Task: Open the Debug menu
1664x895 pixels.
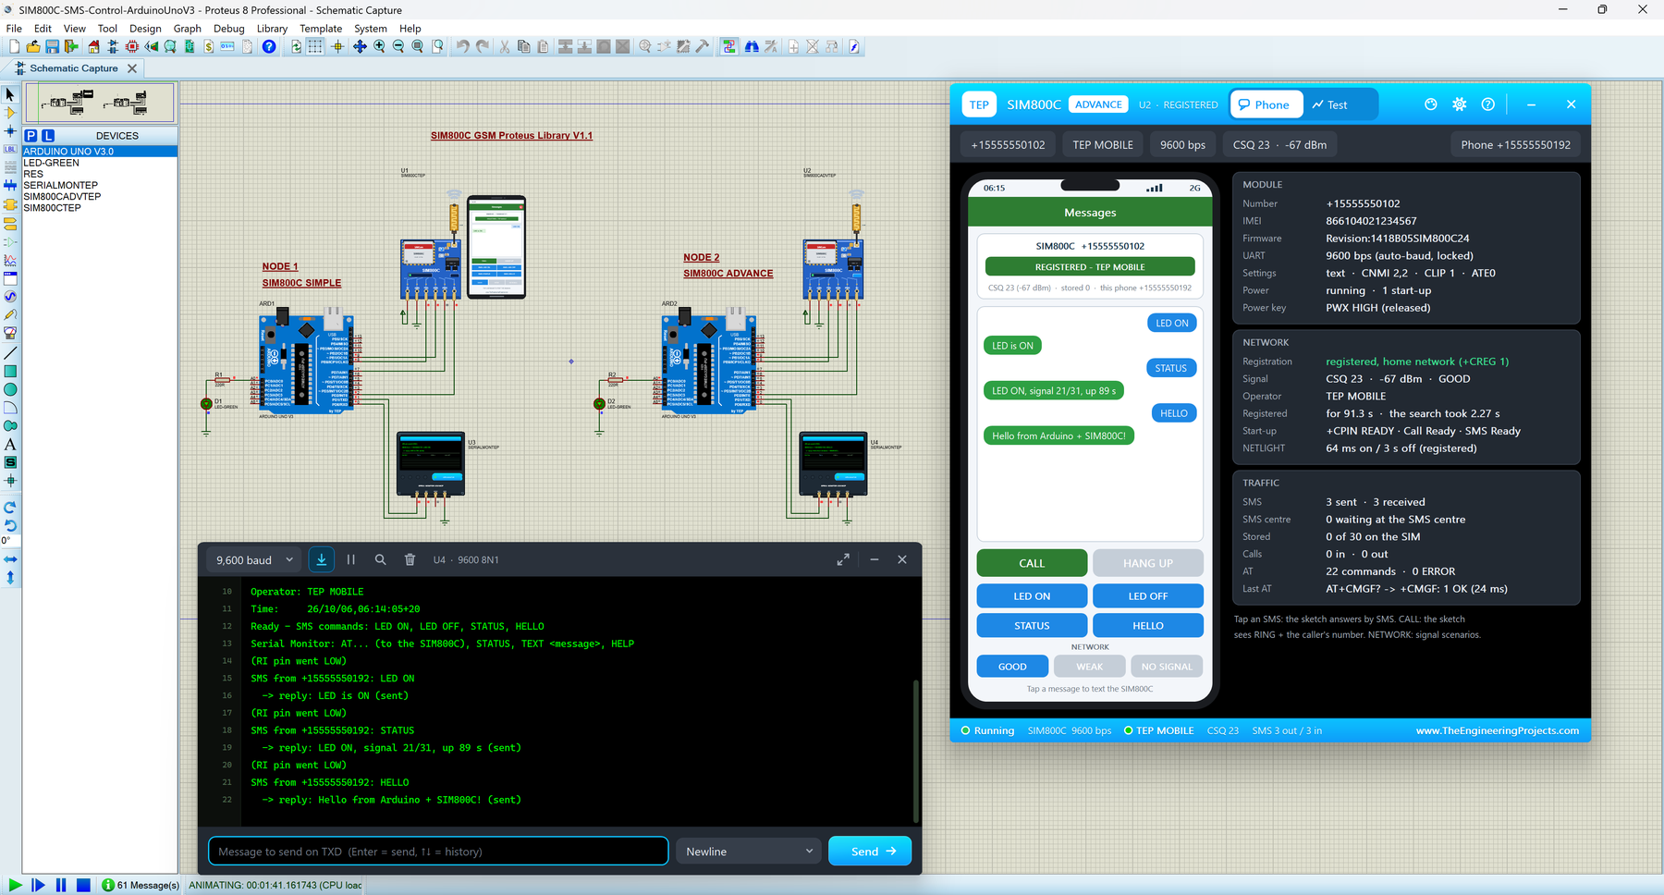Action: [229, 28]
